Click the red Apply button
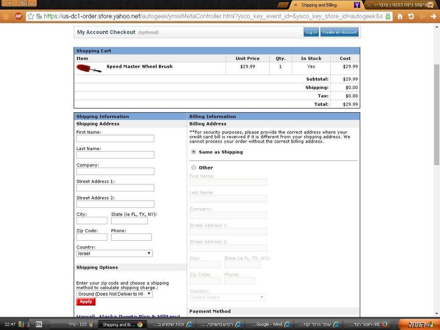 86,301
